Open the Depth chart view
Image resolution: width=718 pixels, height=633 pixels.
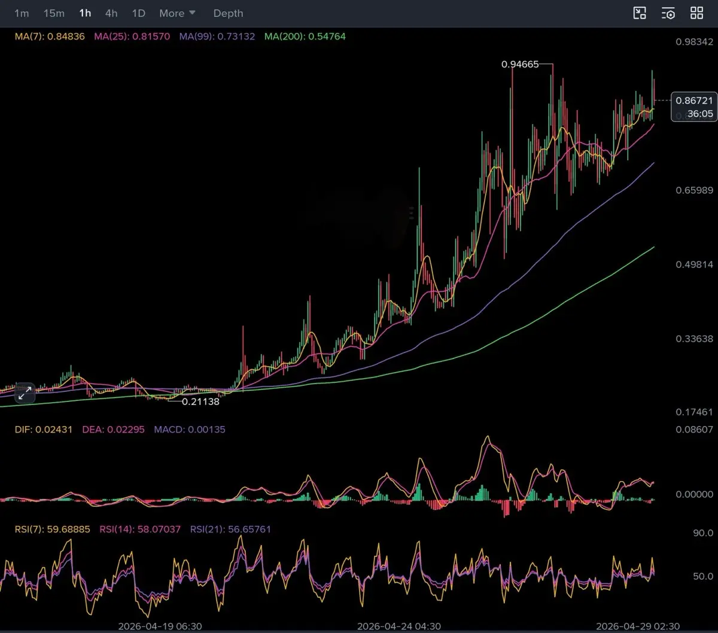coord(228,13)
